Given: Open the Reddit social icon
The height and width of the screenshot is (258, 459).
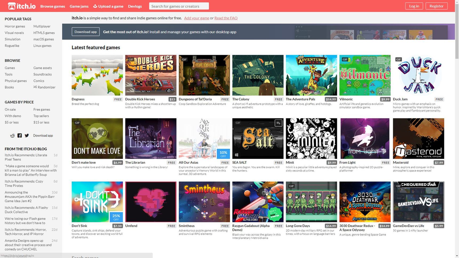Looking at the screenshot, I should coord(12,136).
